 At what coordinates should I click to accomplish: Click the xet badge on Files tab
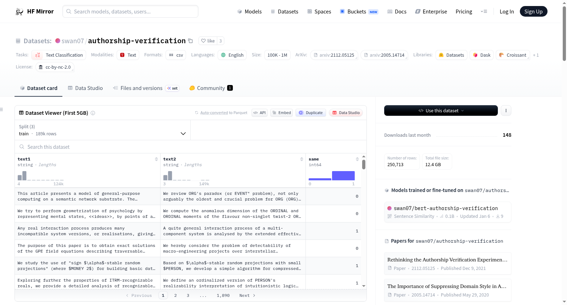(x=173, y=88)
